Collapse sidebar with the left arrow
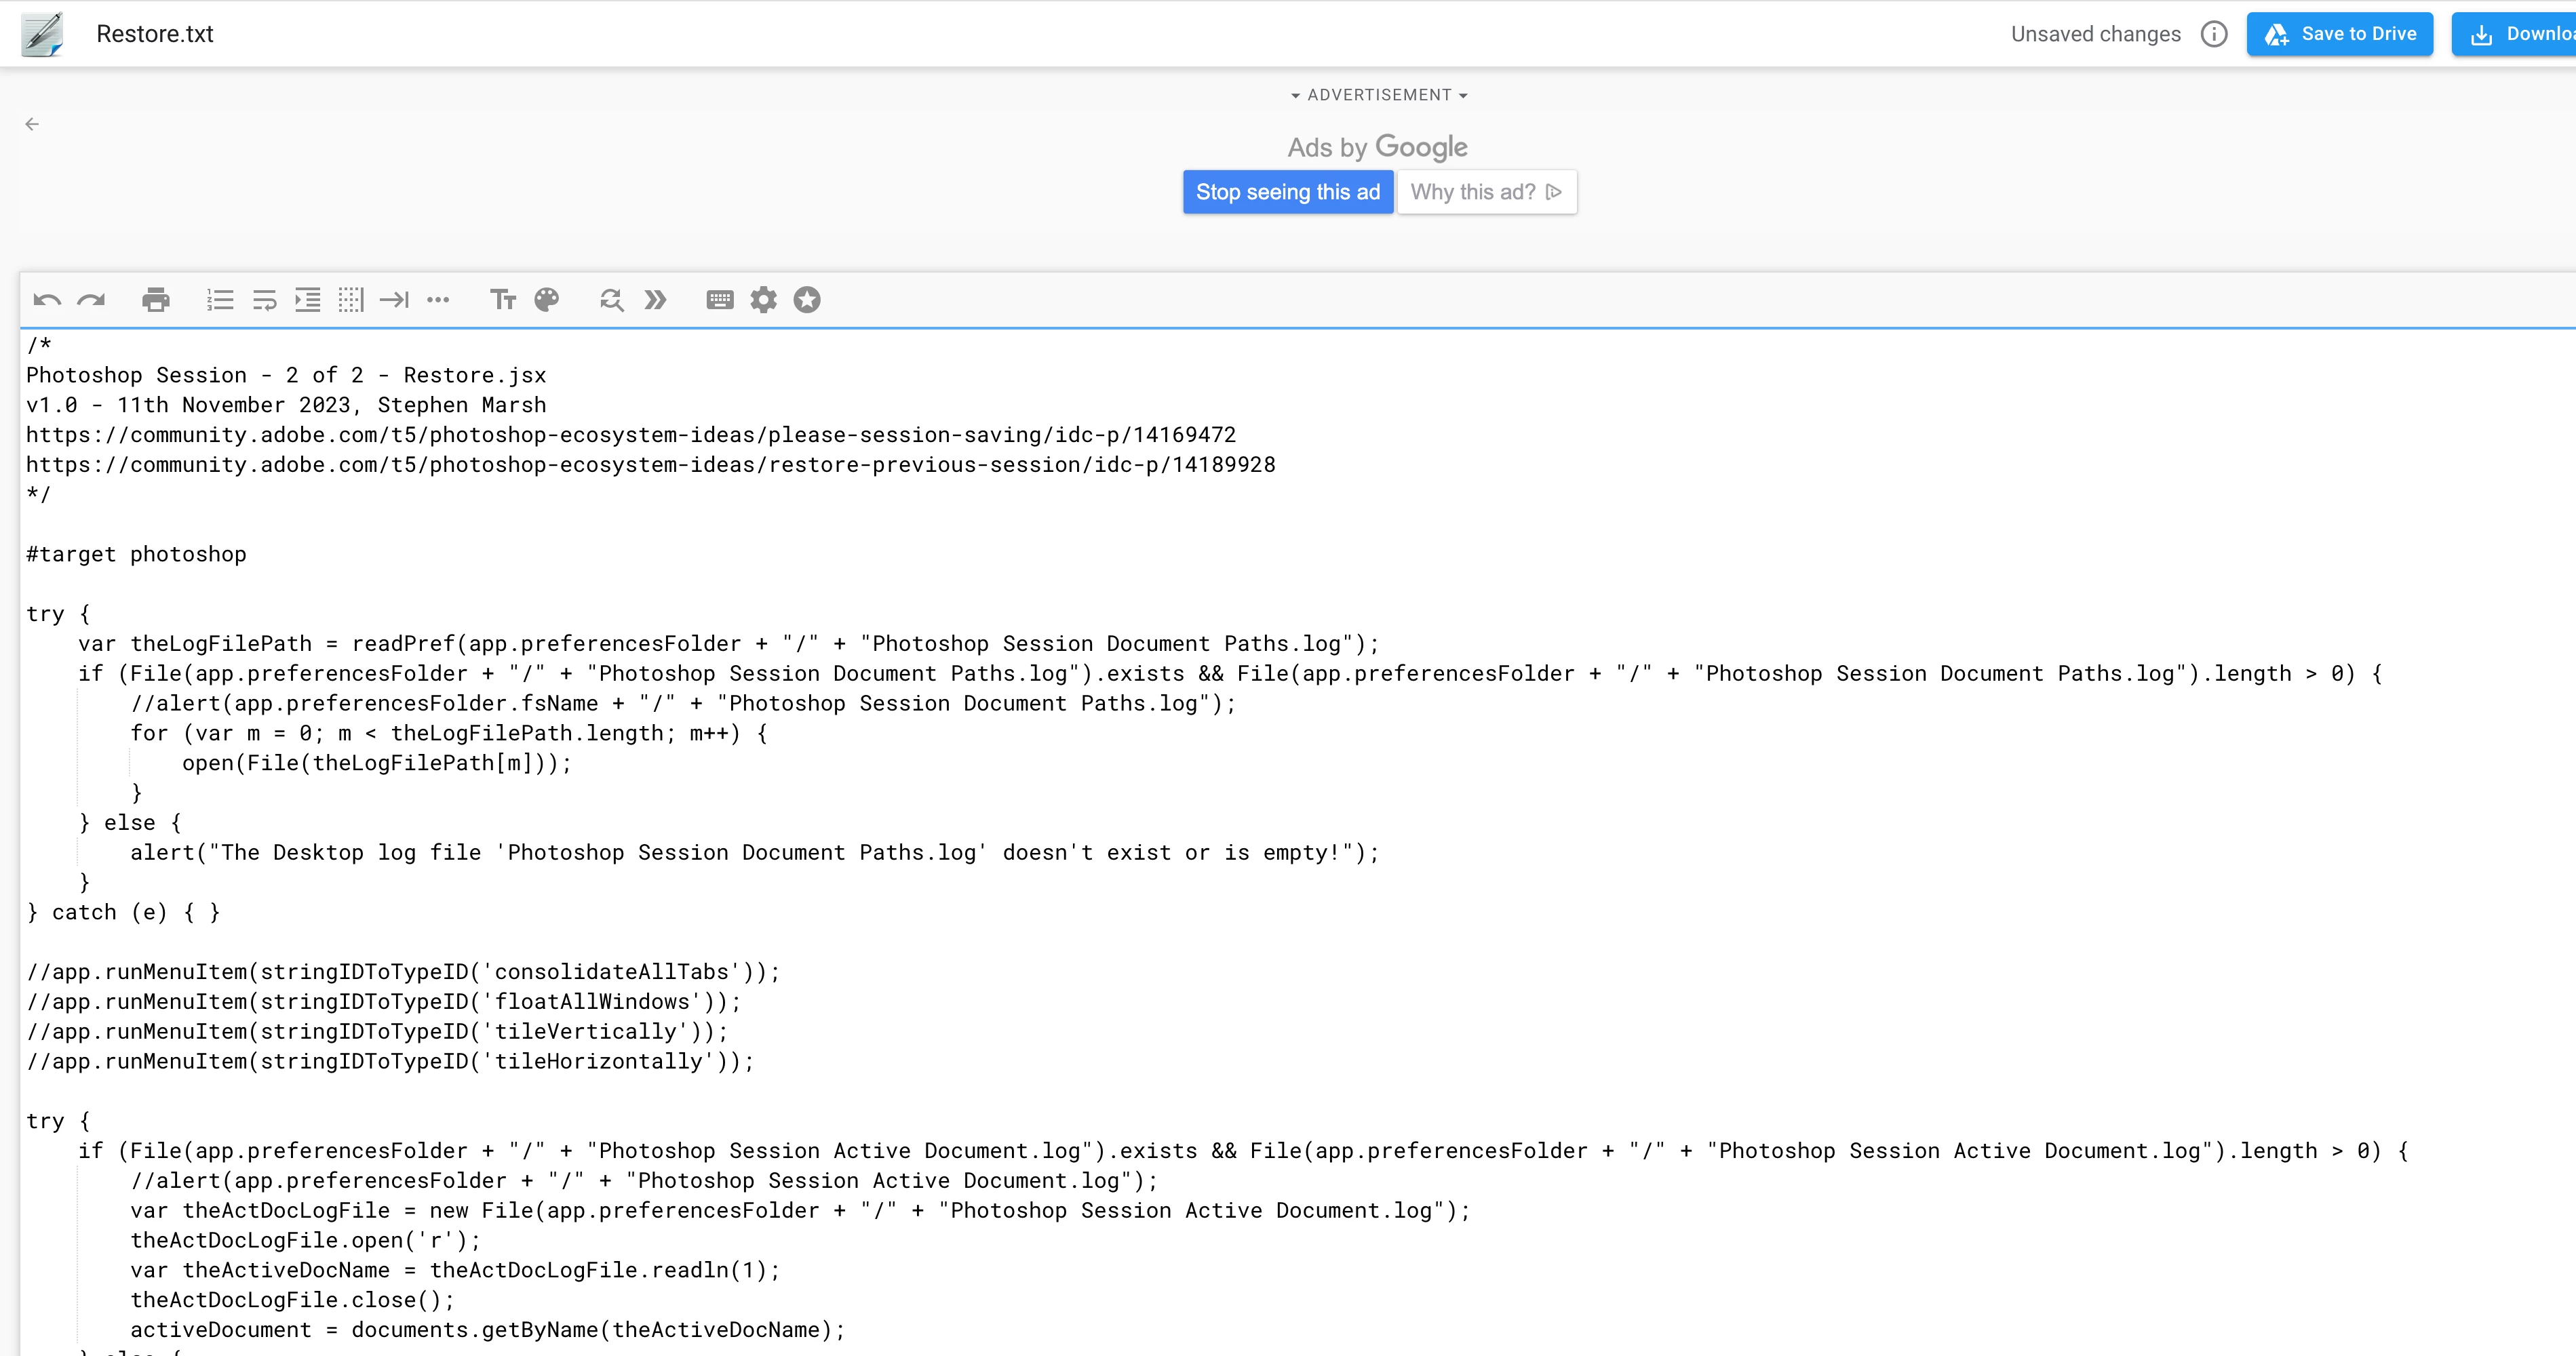The image size is (2576, 1356). click(32, 124)
